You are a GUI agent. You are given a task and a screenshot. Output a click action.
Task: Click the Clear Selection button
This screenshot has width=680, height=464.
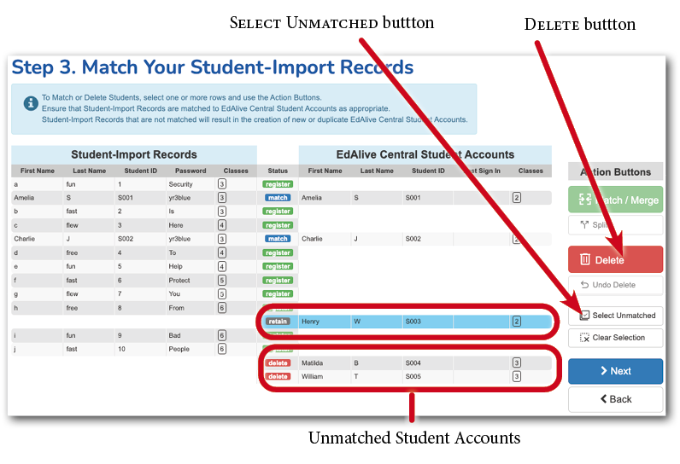coord(615,338)
